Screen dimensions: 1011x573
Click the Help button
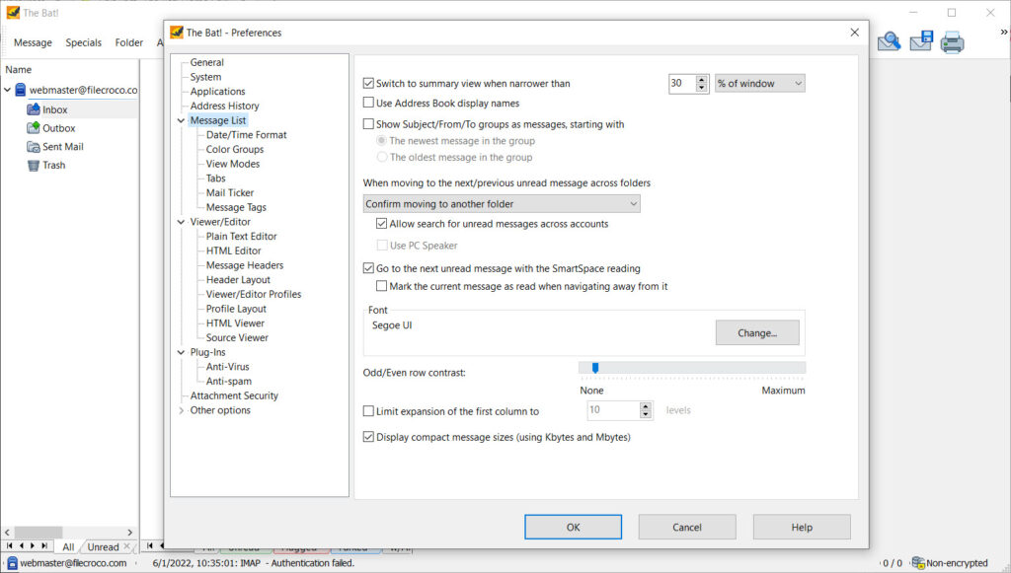point(802,527)
